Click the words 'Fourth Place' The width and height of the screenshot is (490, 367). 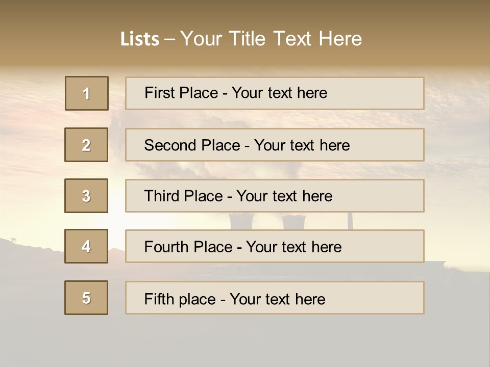click(x=188, y=247)
